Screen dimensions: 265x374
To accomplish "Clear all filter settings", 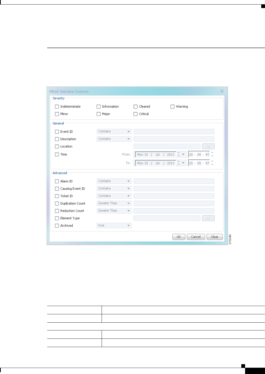I will pos(215,237).
